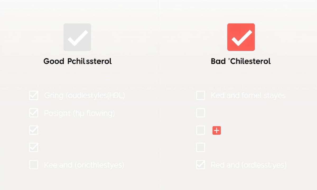
Task: Select the Bad Chilesterol heading
Action: 241,61
